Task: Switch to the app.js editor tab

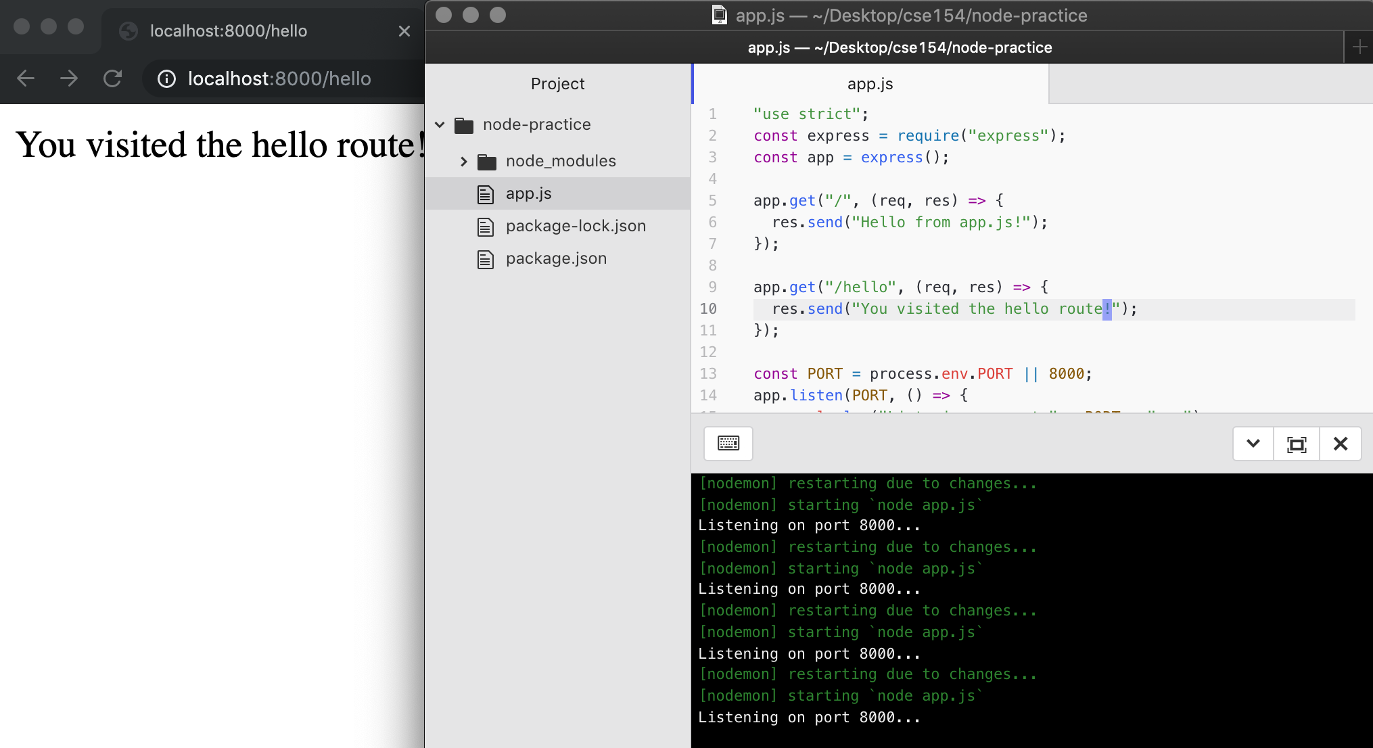Action: 869,83
